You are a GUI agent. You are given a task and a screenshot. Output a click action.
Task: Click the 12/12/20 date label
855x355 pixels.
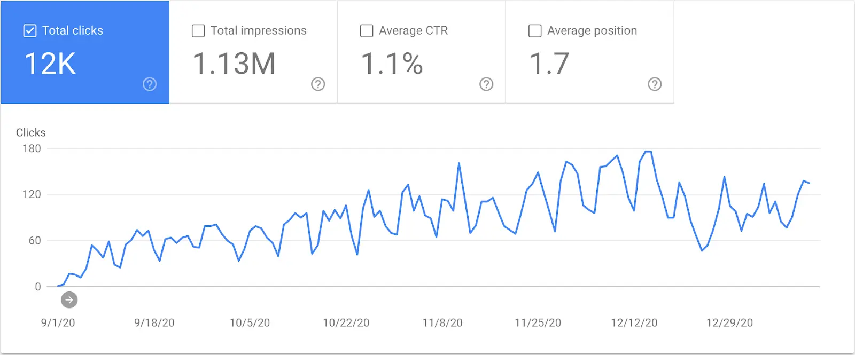tap(634, 322)
